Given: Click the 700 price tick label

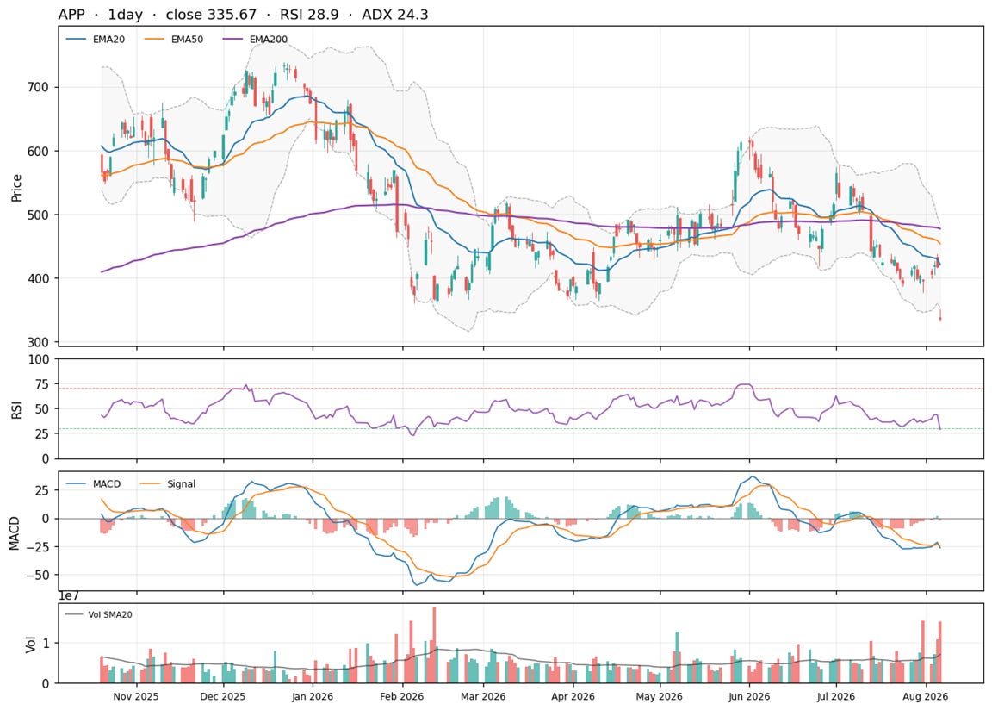Looking at the screenshot, I should [x=39, y=87].
